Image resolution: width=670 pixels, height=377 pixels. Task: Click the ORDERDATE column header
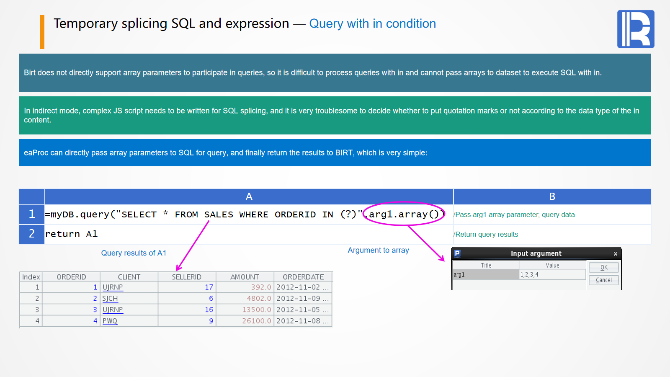pos(303,277)
